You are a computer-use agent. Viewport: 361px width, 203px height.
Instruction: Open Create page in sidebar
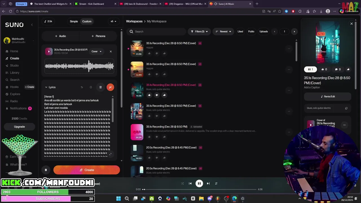point(14,58)
